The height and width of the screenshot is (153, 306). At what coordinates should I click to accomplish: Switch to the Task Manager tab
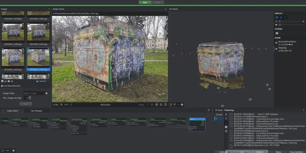point(36,111)
